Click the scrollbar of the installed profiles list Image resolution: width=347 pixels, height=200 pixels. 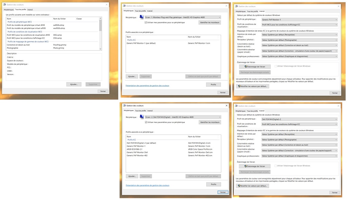(x=100, y=34)
